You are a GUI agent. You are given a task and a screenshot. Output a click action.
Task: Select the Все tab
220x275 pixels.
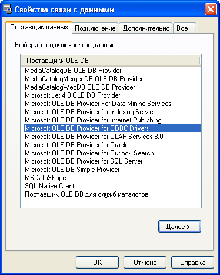tap(184, 28)
